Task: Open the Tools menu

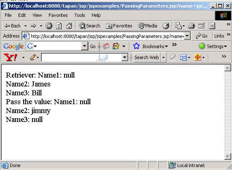Action: 80,15
